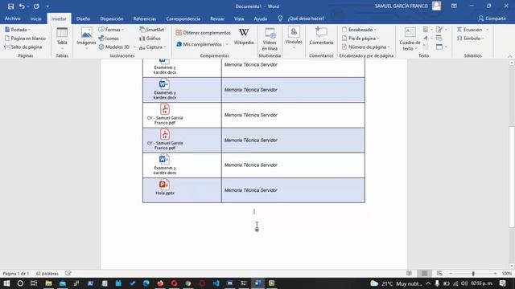Open the Captura screenshot dropdown
This screenshot has height=289, width=515.
tap(152, 47)
